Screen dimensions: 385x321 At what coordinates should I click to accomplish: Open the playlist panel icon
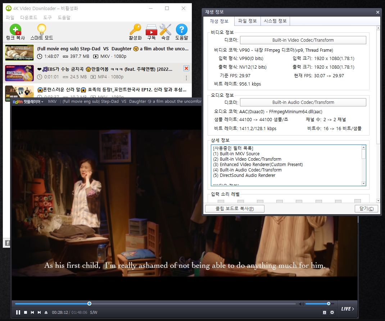(x=325, y=312)
